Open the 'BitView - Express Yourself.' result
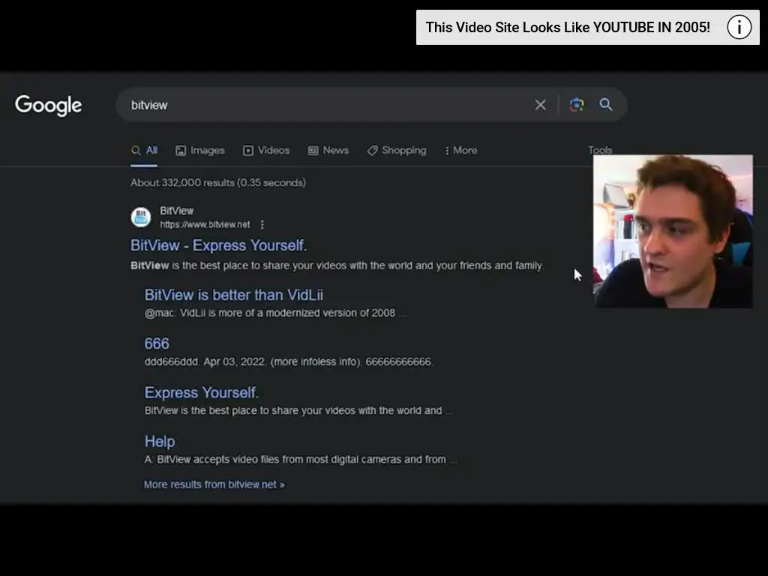 point(218,245)
